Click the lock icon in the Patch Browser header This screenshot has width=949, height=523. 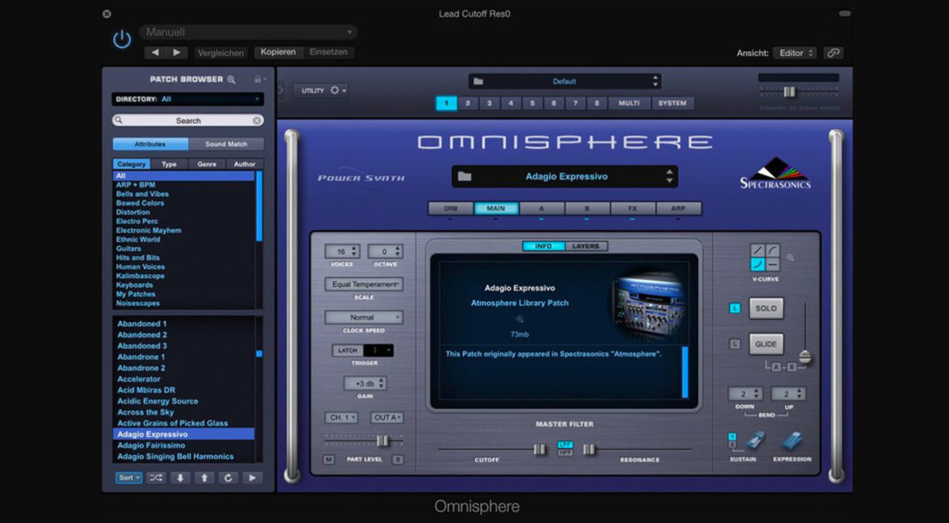[x=258, y=79]
